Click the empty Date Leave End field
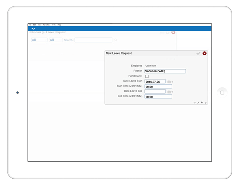 pos(155,91)
